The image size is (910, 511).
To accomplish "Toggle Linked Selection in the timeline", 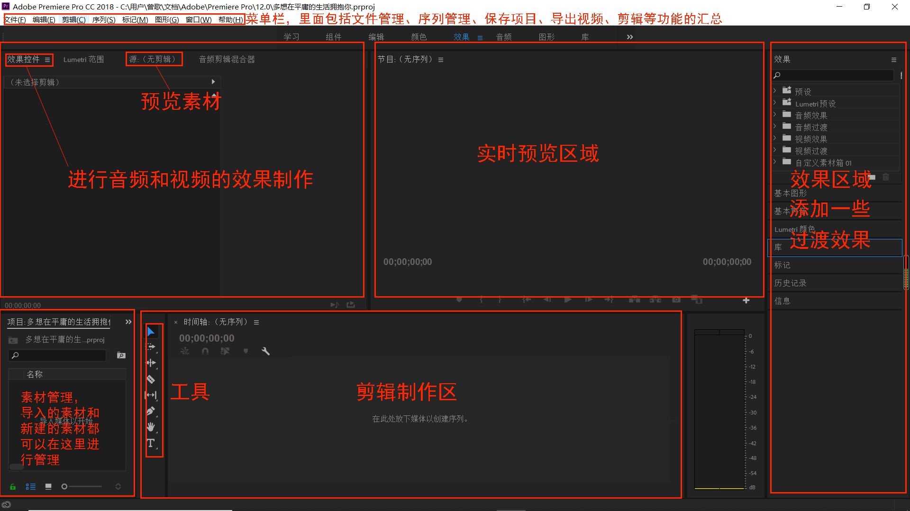I will (x=184, y=351).
